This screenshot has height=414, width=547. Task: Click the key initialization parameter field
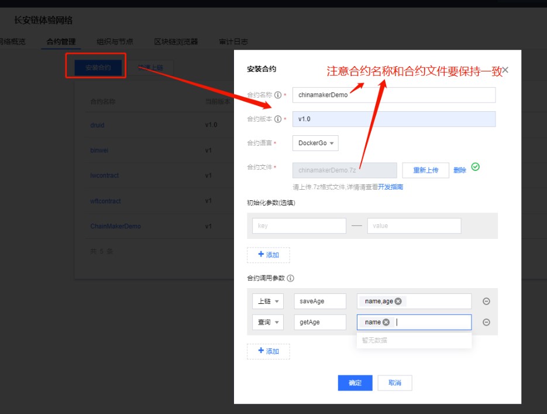(299, 226)
